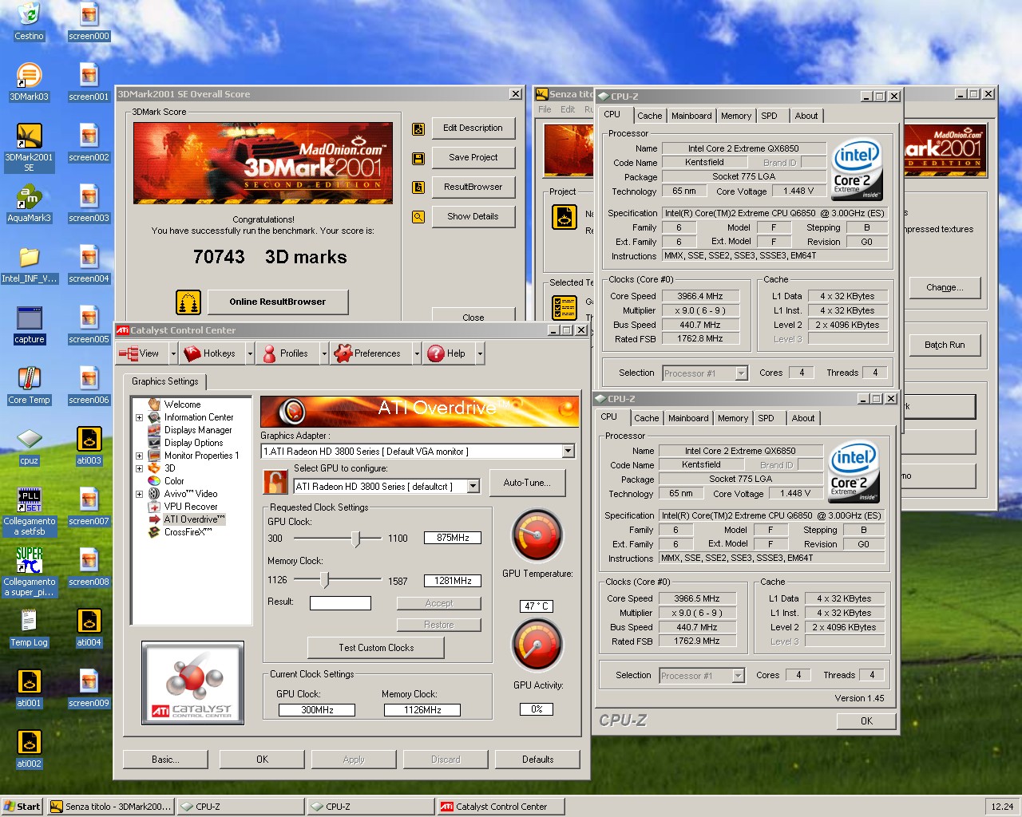Switch to Mainboard tab in upper CPU-Z

pos(691,116)
